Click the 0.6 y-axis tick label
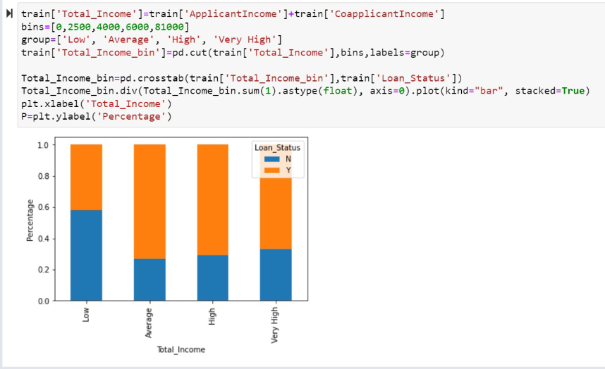 tap(43, 207)
